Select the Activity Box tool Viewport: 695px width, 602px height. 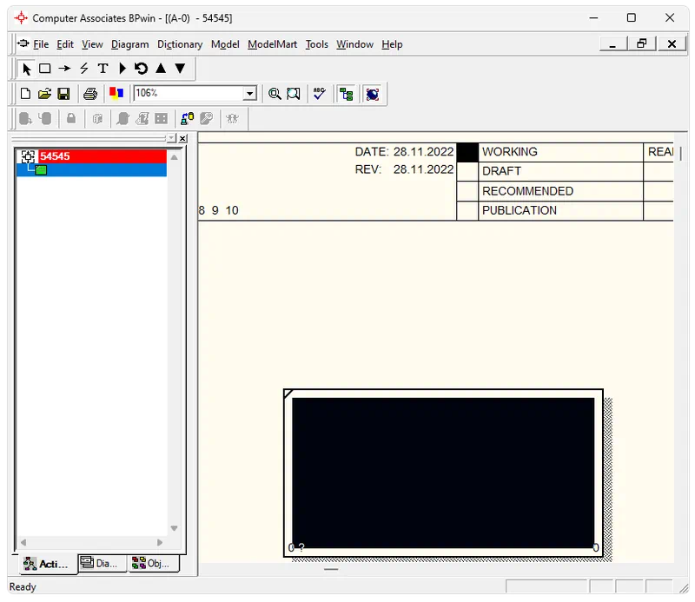coord(45,69)
